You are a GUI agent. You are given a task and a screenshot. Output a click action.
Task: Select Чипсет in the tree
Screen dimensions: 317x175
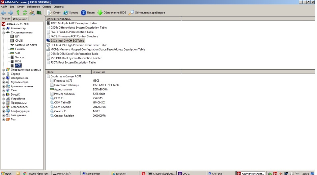20,57
